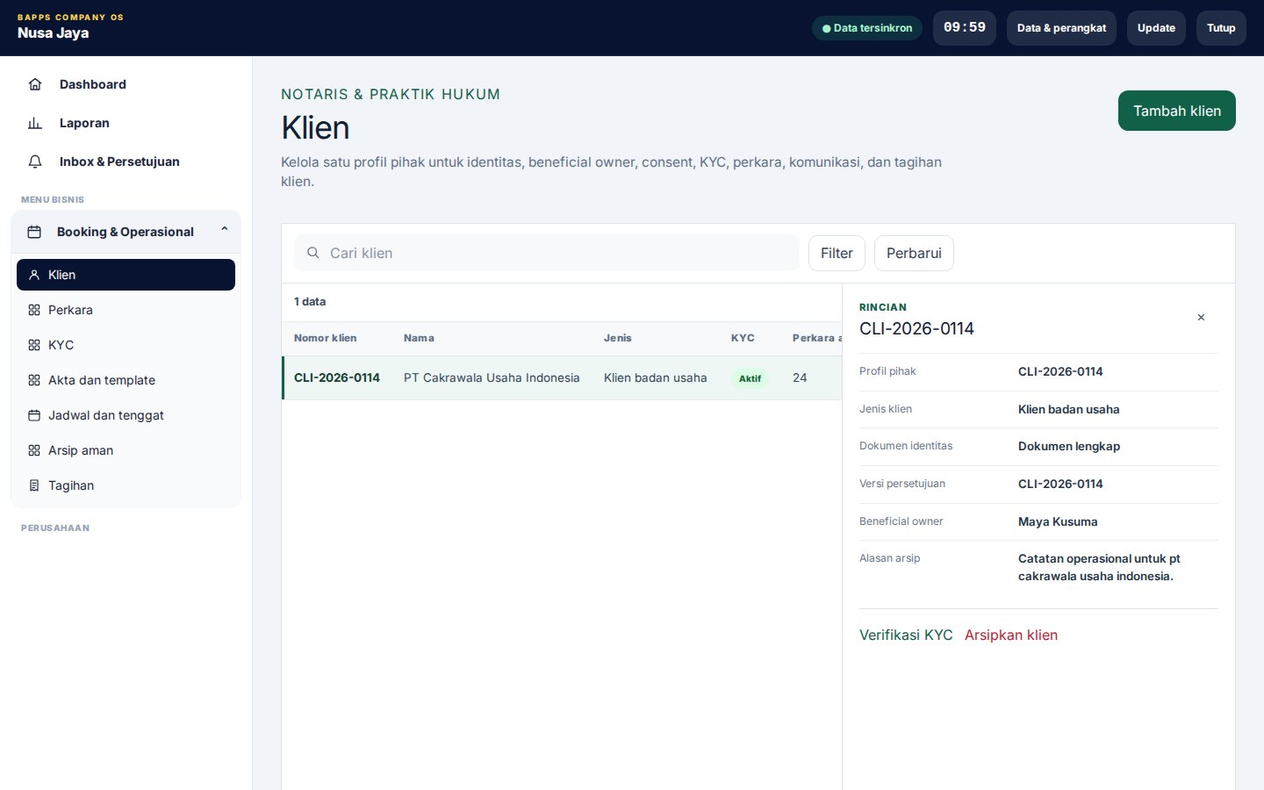Click the Laporan bar chart icon
The image size is (1264, 790).
35,123
